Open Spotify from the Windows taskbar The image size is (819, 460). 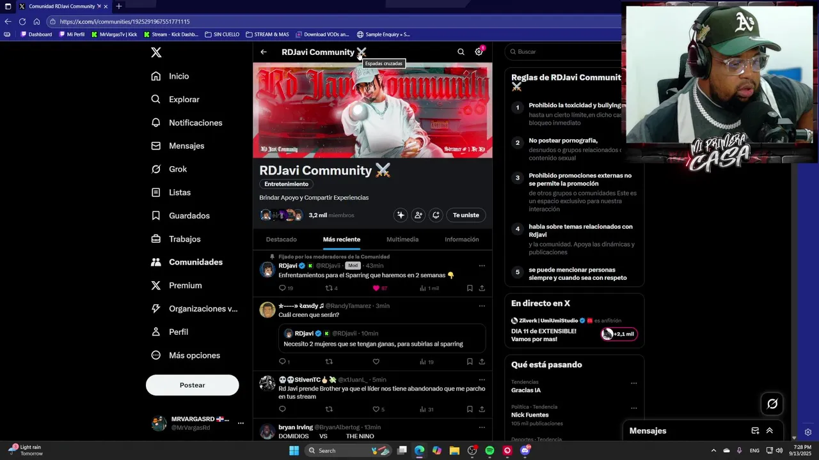[489, 450]
